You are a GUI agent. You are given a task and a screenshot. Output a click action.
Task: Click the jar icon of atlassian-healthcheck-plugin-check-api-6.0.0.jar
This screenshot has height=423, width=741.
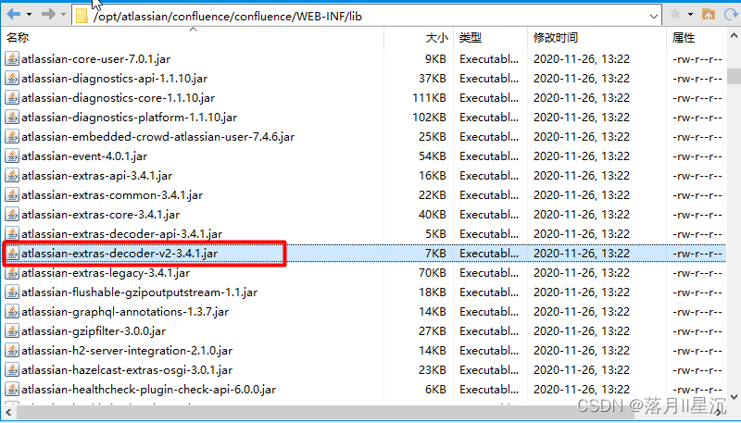[x=12, y=389]
